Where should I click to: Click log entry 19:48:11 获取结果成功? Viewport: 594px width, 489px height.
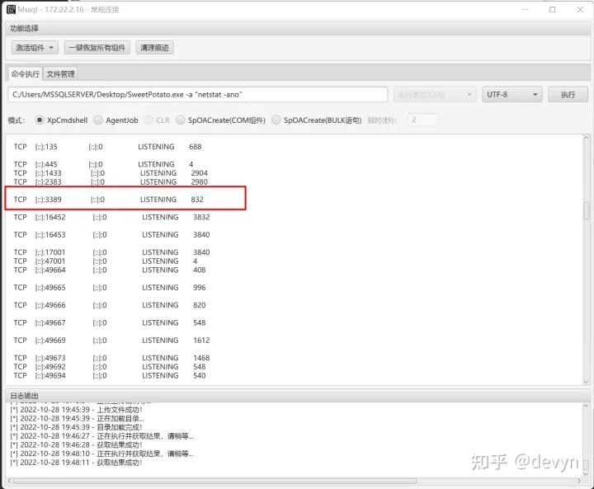click(76, 463)
